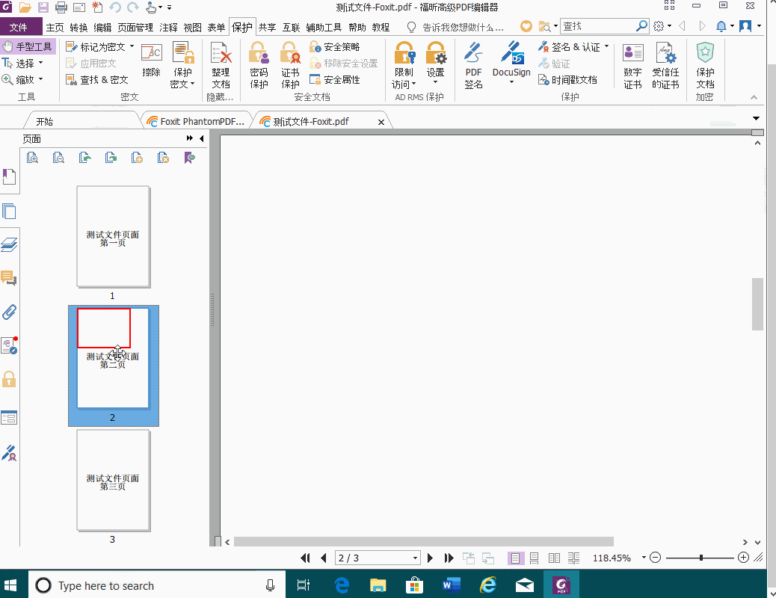Click the vertical scrollbar thumb
The image size is (776, 598).
[x=758, y=304]
